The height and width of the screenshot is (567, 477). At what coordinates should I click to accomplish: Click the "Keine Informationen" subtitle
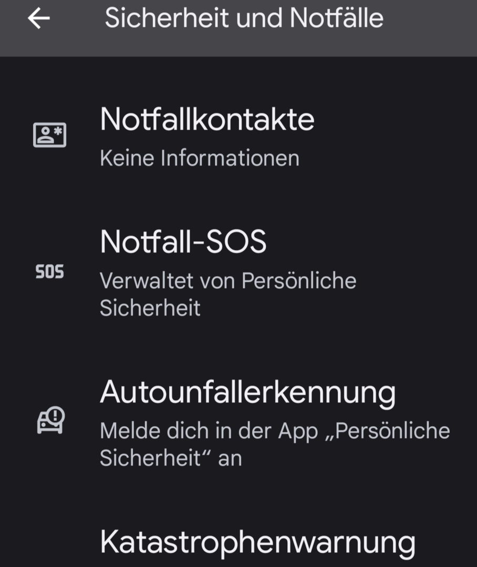coord(200,158)
